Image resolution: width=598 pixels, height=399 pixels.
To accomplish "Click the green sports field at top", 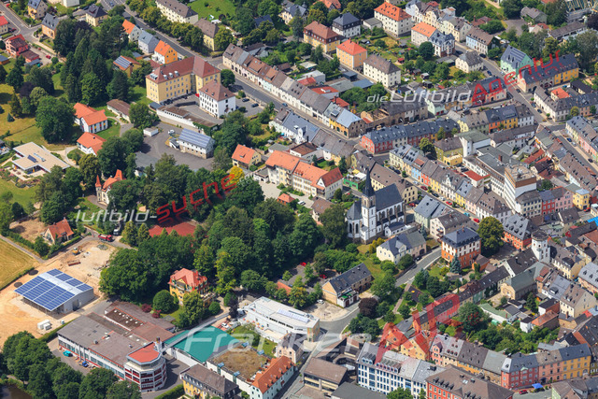I will (213, 7).
